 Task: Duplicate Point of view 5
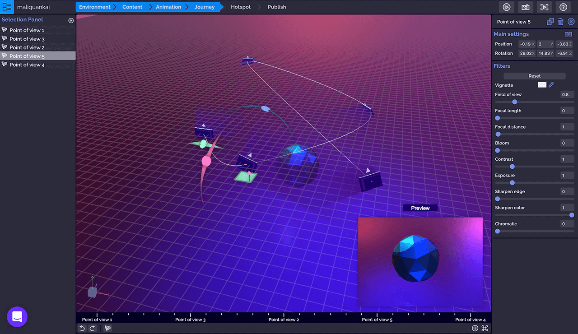[550, 22]
